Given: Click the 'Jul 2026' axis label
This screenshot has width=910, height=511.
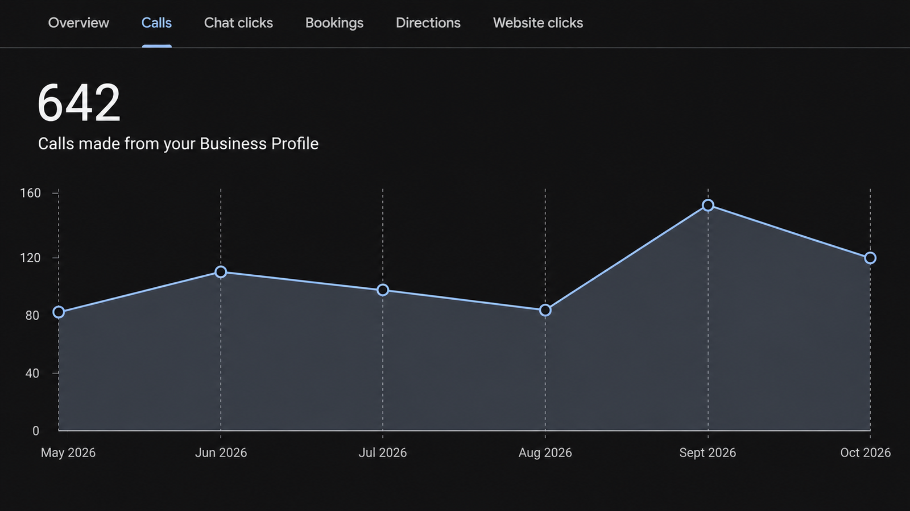Looking at the screenshot, I should (x=383, y=453).
